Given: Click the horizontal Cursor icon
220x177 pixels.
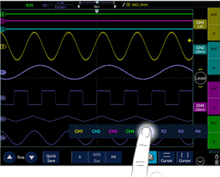Looking at the screenshot, I should 167,157.
